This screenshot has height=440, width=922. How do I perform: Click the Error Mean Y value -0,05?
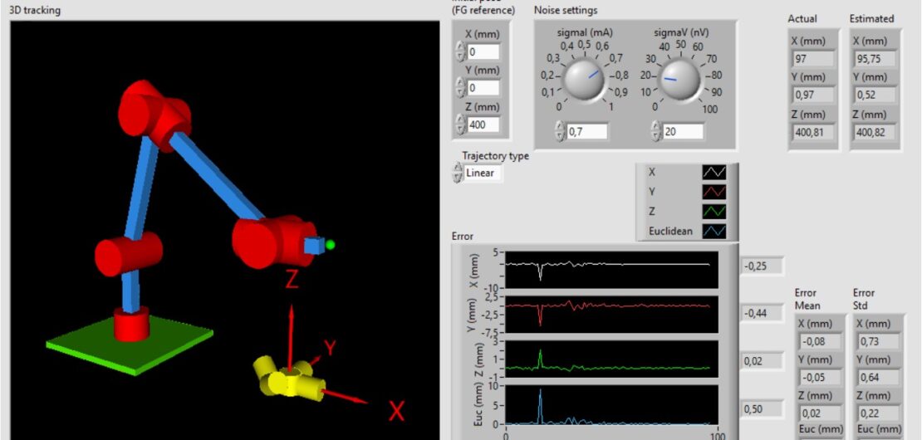coord(821,377)
